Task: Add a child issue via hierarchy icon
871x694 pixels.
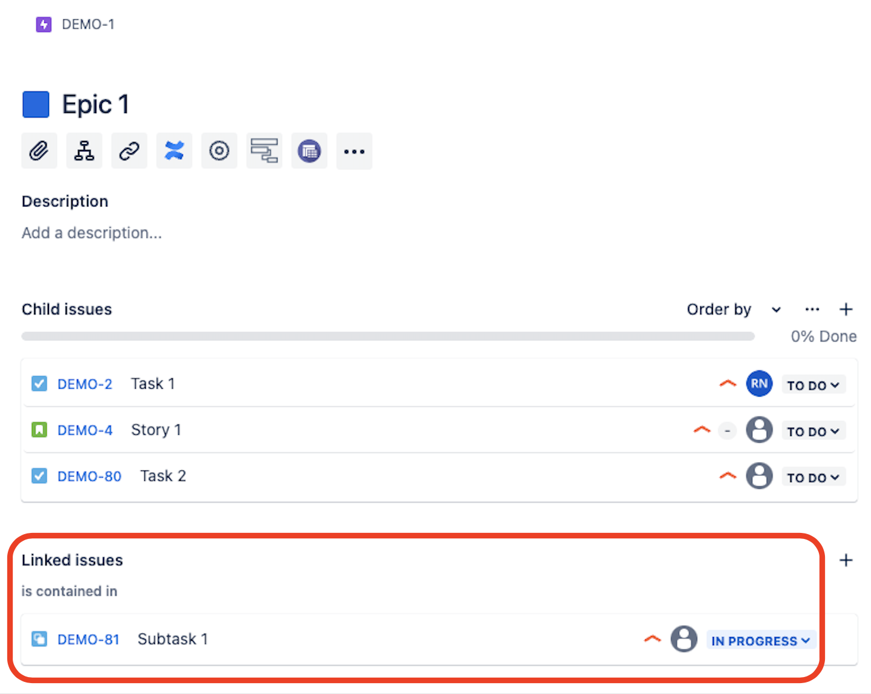Action: 84,151
